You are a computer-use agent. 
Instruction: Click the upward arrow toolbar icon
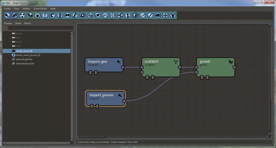(x=128, y=15)
